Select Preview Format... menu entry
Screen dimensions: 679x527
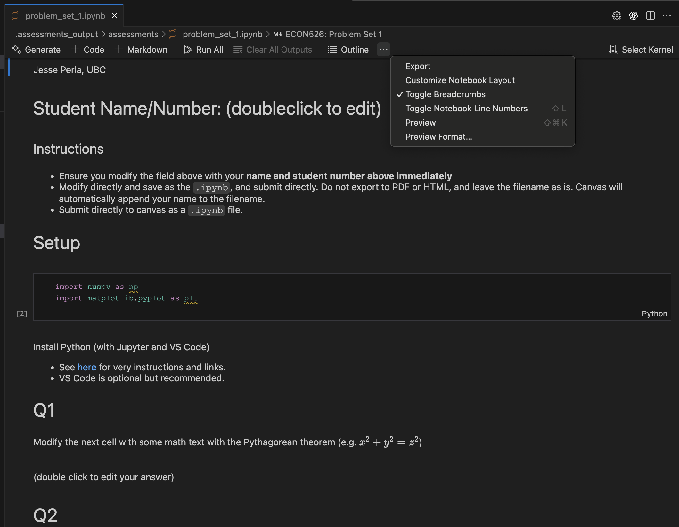(x=439, y=137)
